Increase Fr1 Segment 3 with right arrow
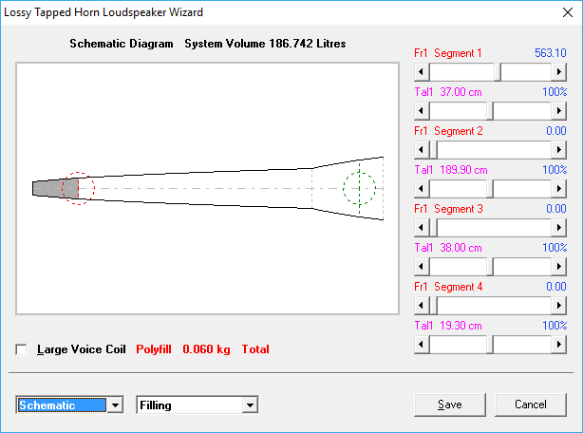This screenshot has width=583, height=433. pyautogui.click(x=559, y=228)
